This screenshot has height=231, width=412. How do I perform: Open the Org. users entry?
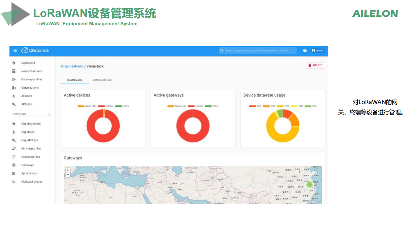[28, 132]
